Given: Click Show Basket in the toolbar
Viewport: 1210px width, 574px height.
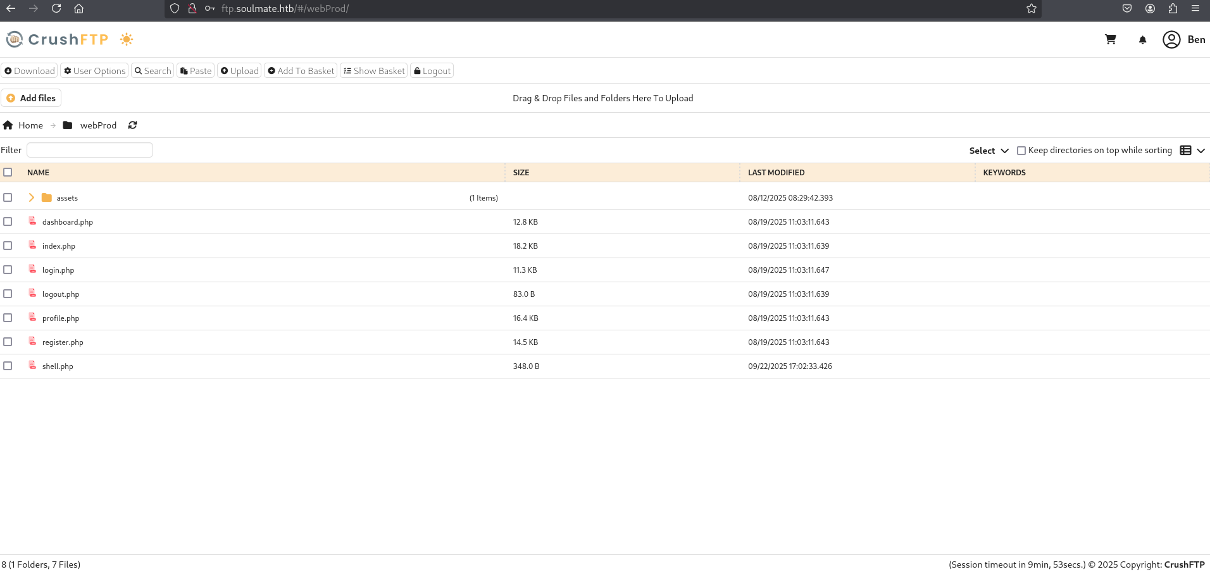Looking at the screenshot, I should point(374,71).
